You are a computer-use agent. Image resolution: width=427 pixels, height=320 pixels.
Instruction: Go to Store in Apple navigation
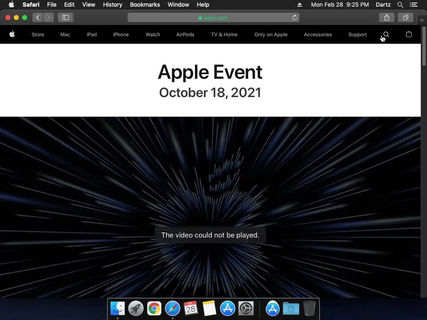coord(38,35)
